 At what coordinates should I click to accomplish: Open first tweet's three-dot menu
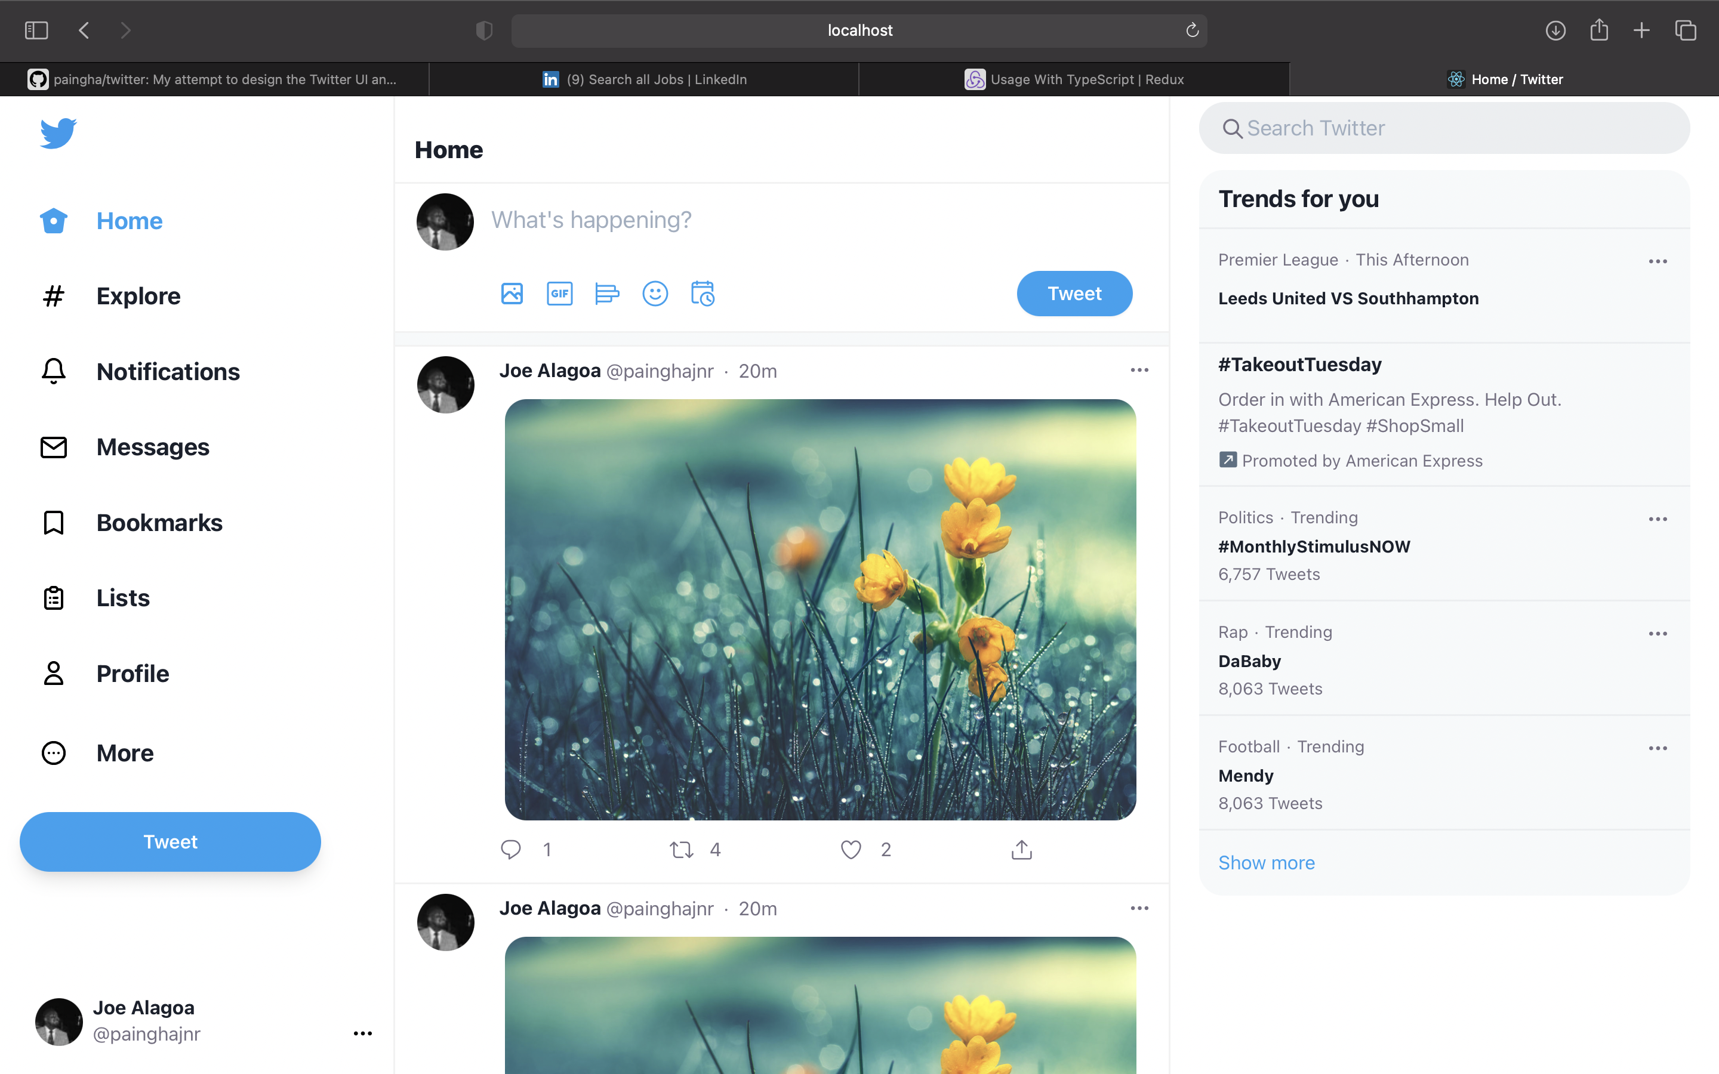[x=1139, y=370]
